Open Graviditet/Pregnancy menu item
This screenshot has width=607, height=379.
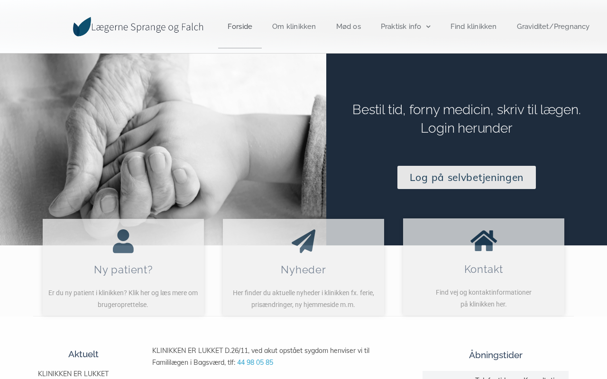click(x=553, y=27)
